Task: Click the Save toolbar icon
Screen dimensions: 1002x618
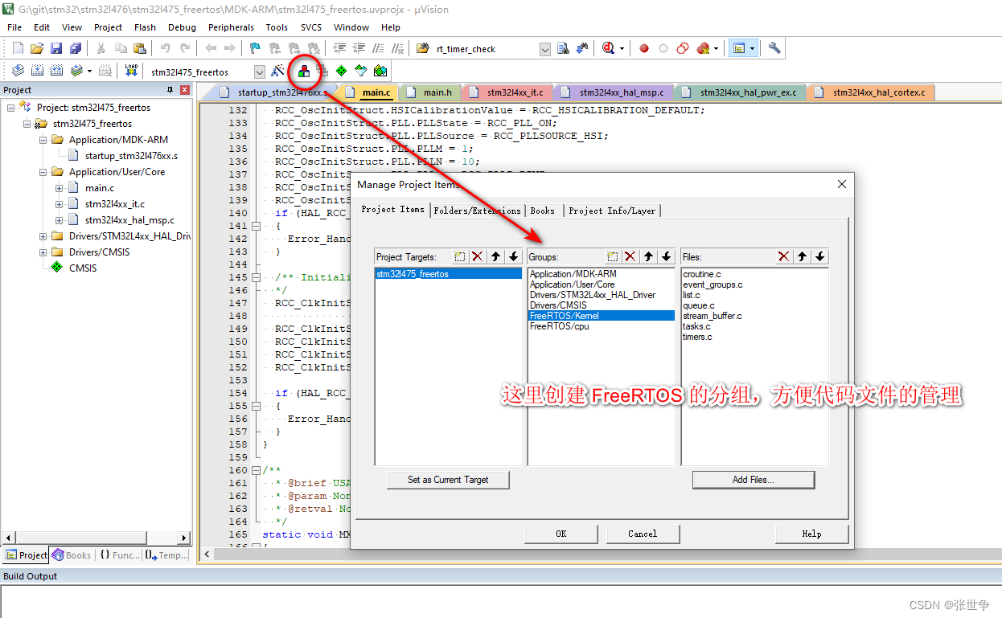Action: pos(56,48)
